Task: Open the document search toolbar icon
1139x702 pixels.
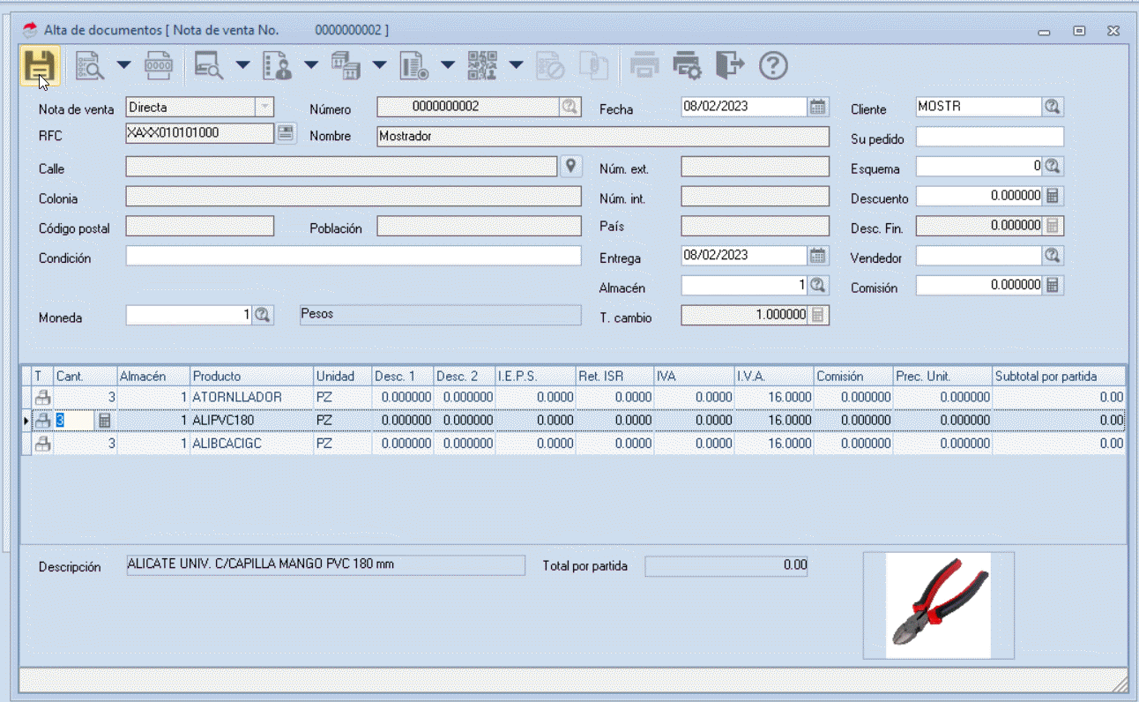Action: (90, 66)
